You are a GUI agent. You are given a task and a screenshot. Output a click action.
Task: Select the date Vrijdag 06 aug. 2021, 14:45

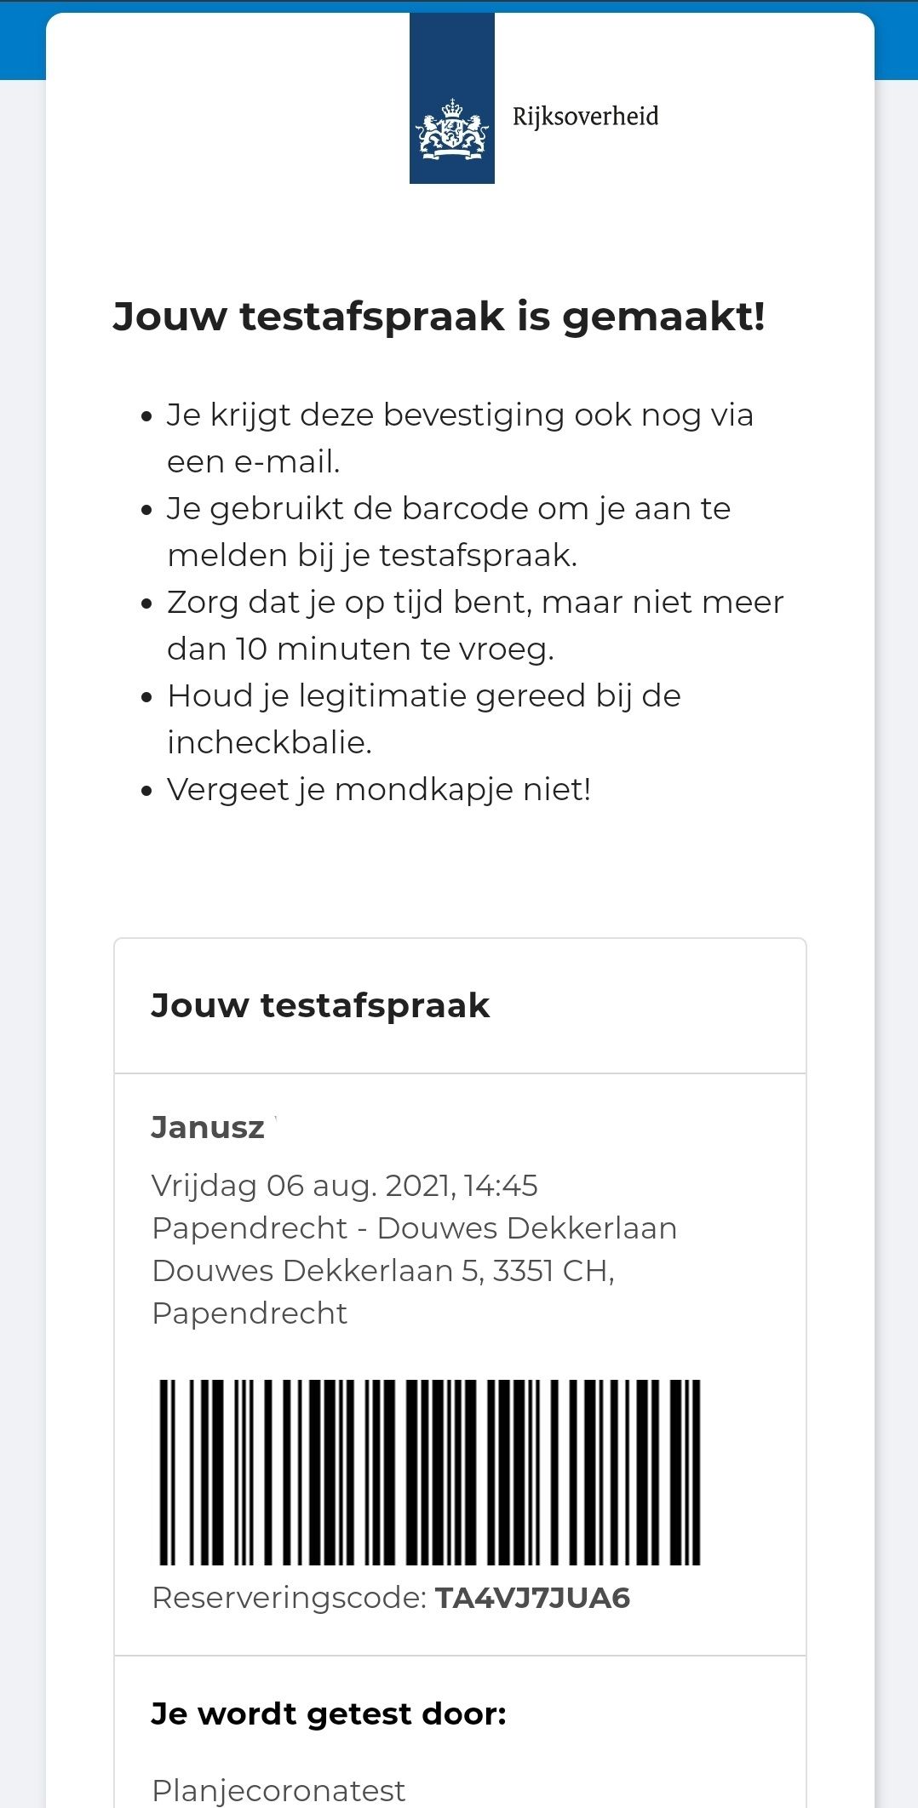coord(345,1185)
